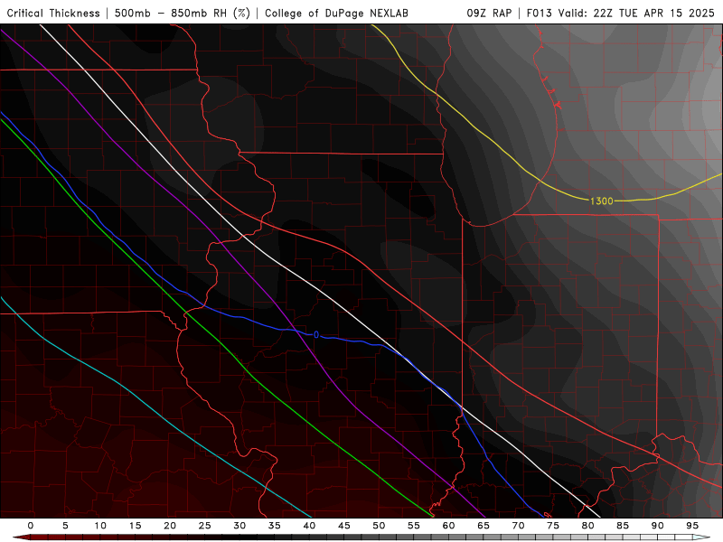Click the 5 tick on the color scale
Viewport: 723px width, 542px height.
point(65,526)
